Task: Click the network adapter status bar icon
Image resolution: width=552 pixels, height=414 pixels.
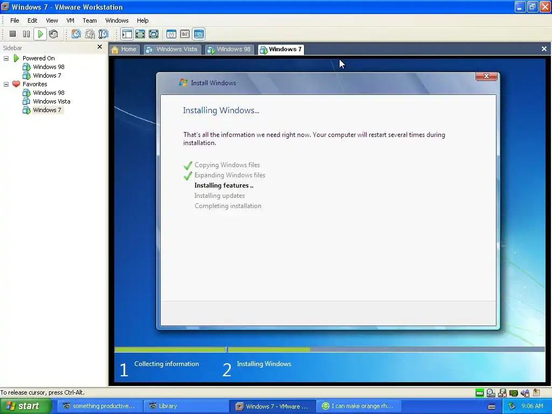Action: click(x=513, y=393)
